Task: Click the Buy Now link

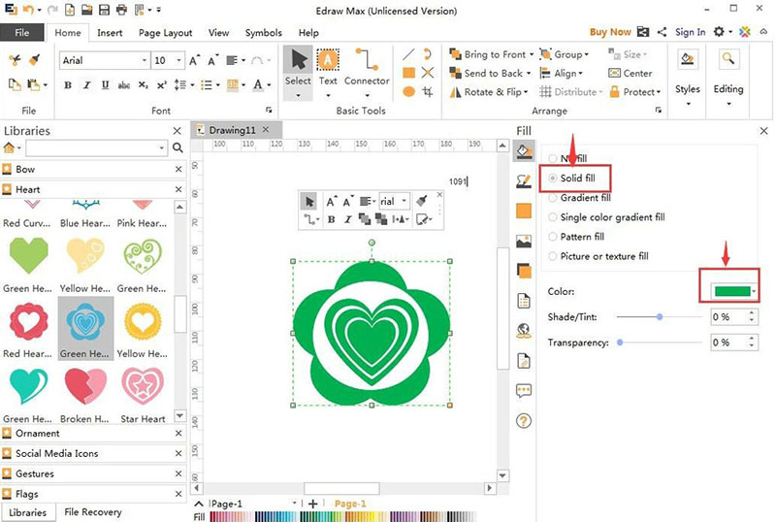Action: [610, 32]
